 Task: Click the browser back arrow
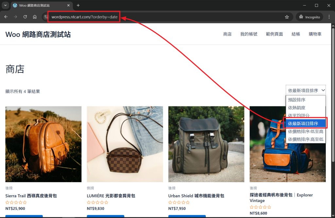pyautogui.click(x=6, y=17)
